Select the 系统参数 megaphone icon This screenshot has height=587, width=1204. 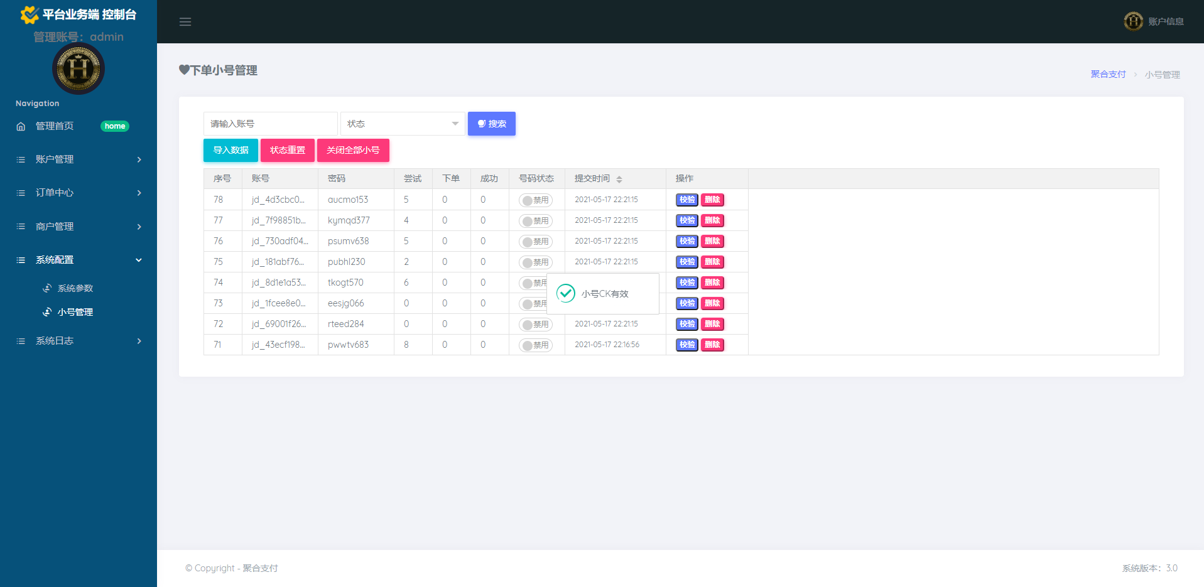47,288
